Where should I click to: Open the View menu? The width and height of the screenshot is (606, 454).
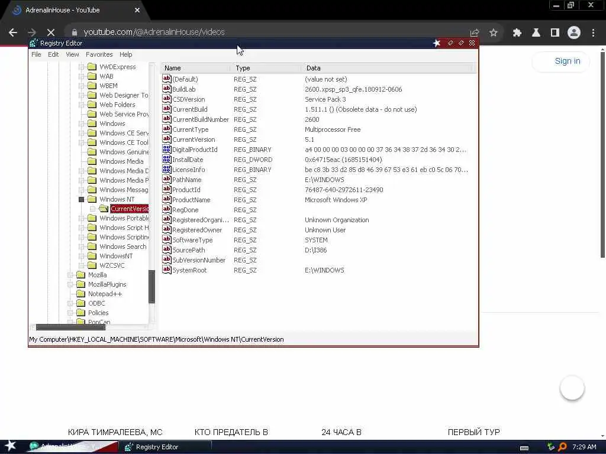(x=72, y=54)
